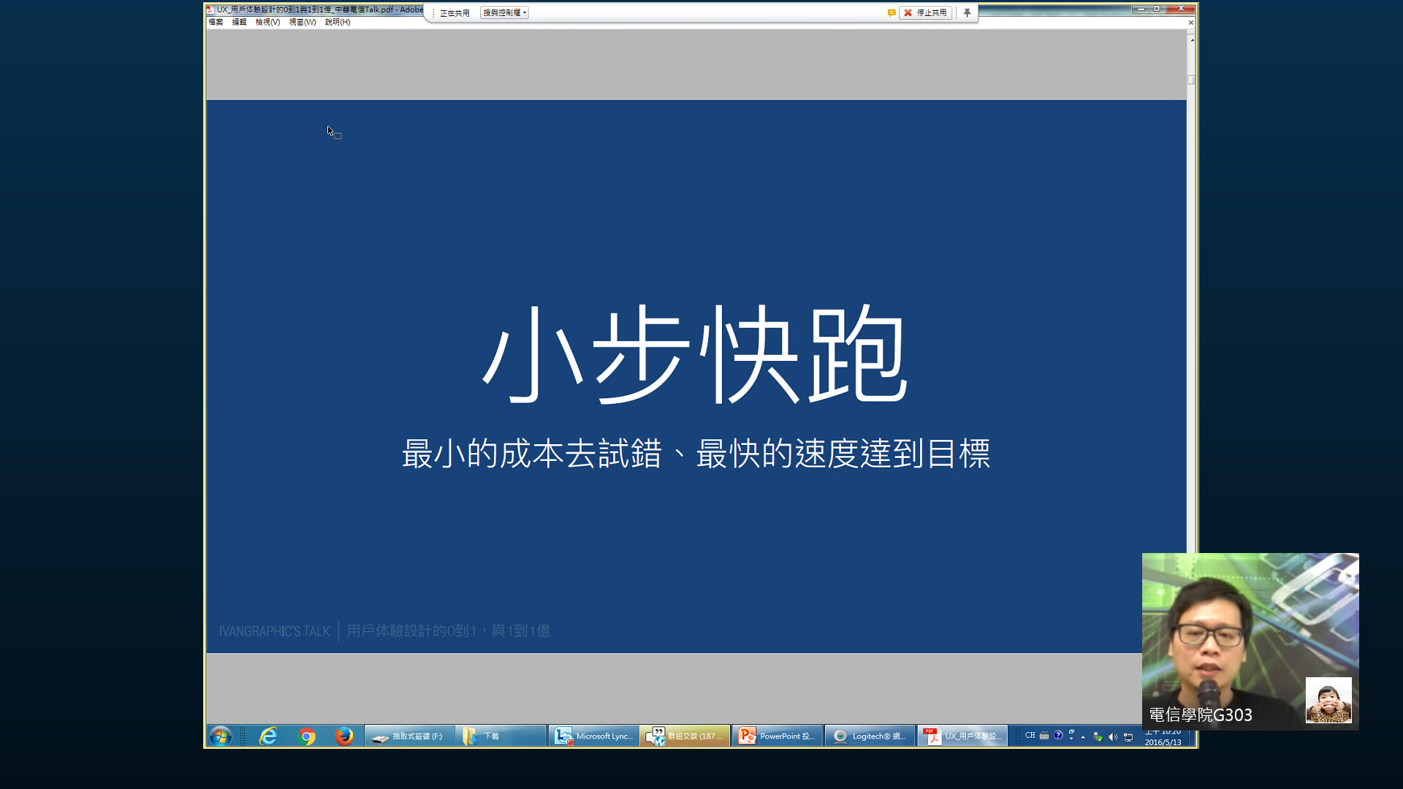Open the 視窗(W) menu
1403x789 pixels.
click(x=302, y=22)
